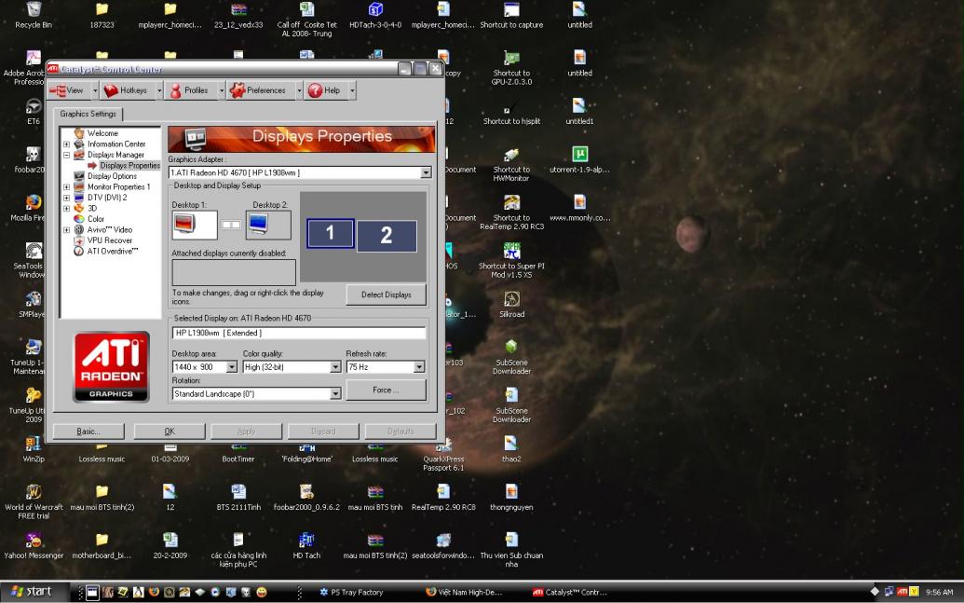Switch to PS Tray Factory taskbar button
Screen dimensions: 964x603
point(352,593)
